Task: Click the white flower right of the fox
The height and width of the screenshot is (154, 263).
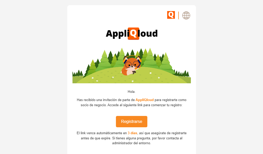Action: click(150, 73)
